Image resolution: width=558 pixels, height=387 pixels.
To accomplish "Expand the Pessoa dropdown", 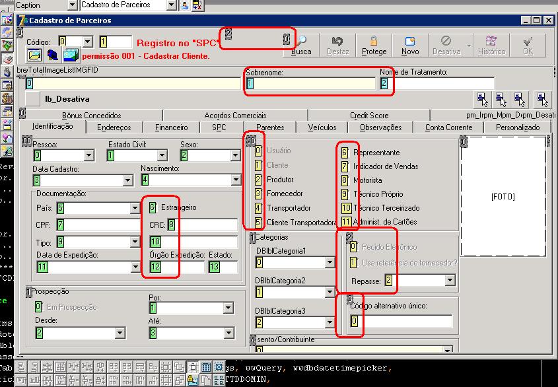I will coord(89,156).
